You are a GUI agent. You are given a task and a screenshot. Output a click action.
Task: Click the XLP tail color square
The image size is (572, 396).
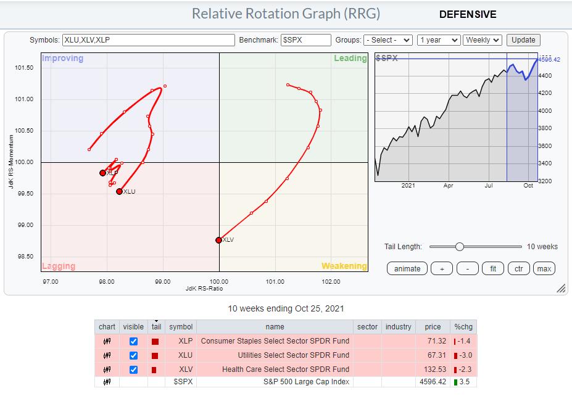tap(155, 341)
